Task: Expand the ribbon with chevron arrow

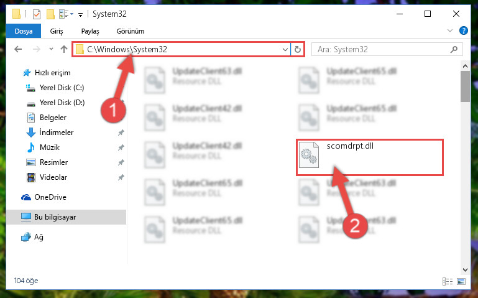Action: pyautogui.click(x=449, y=30)
